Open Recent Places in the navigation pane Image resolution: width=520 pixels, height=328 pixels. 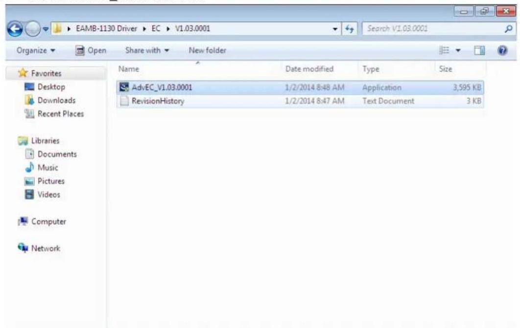[61, 114]
